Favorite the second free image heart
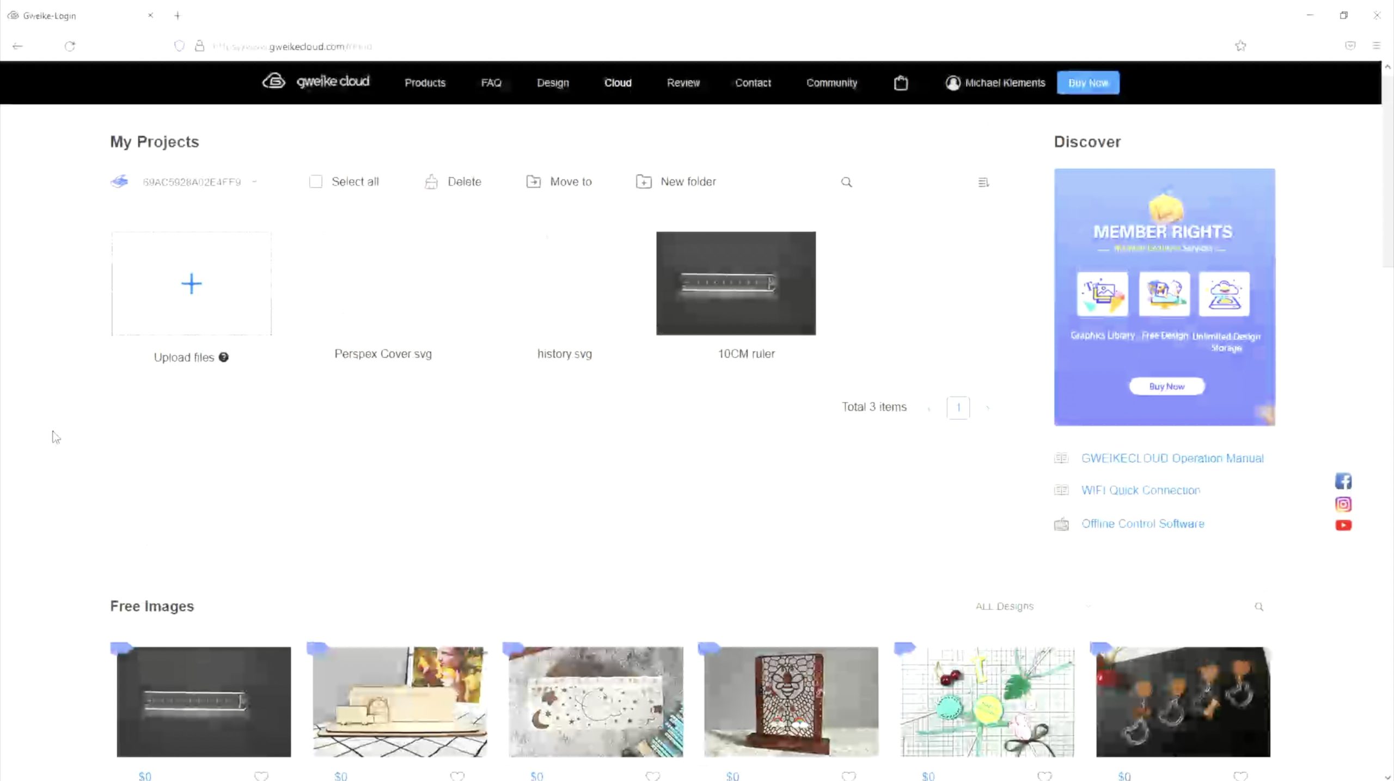The height and width of the screenshot is (781, 1394). 457,776
